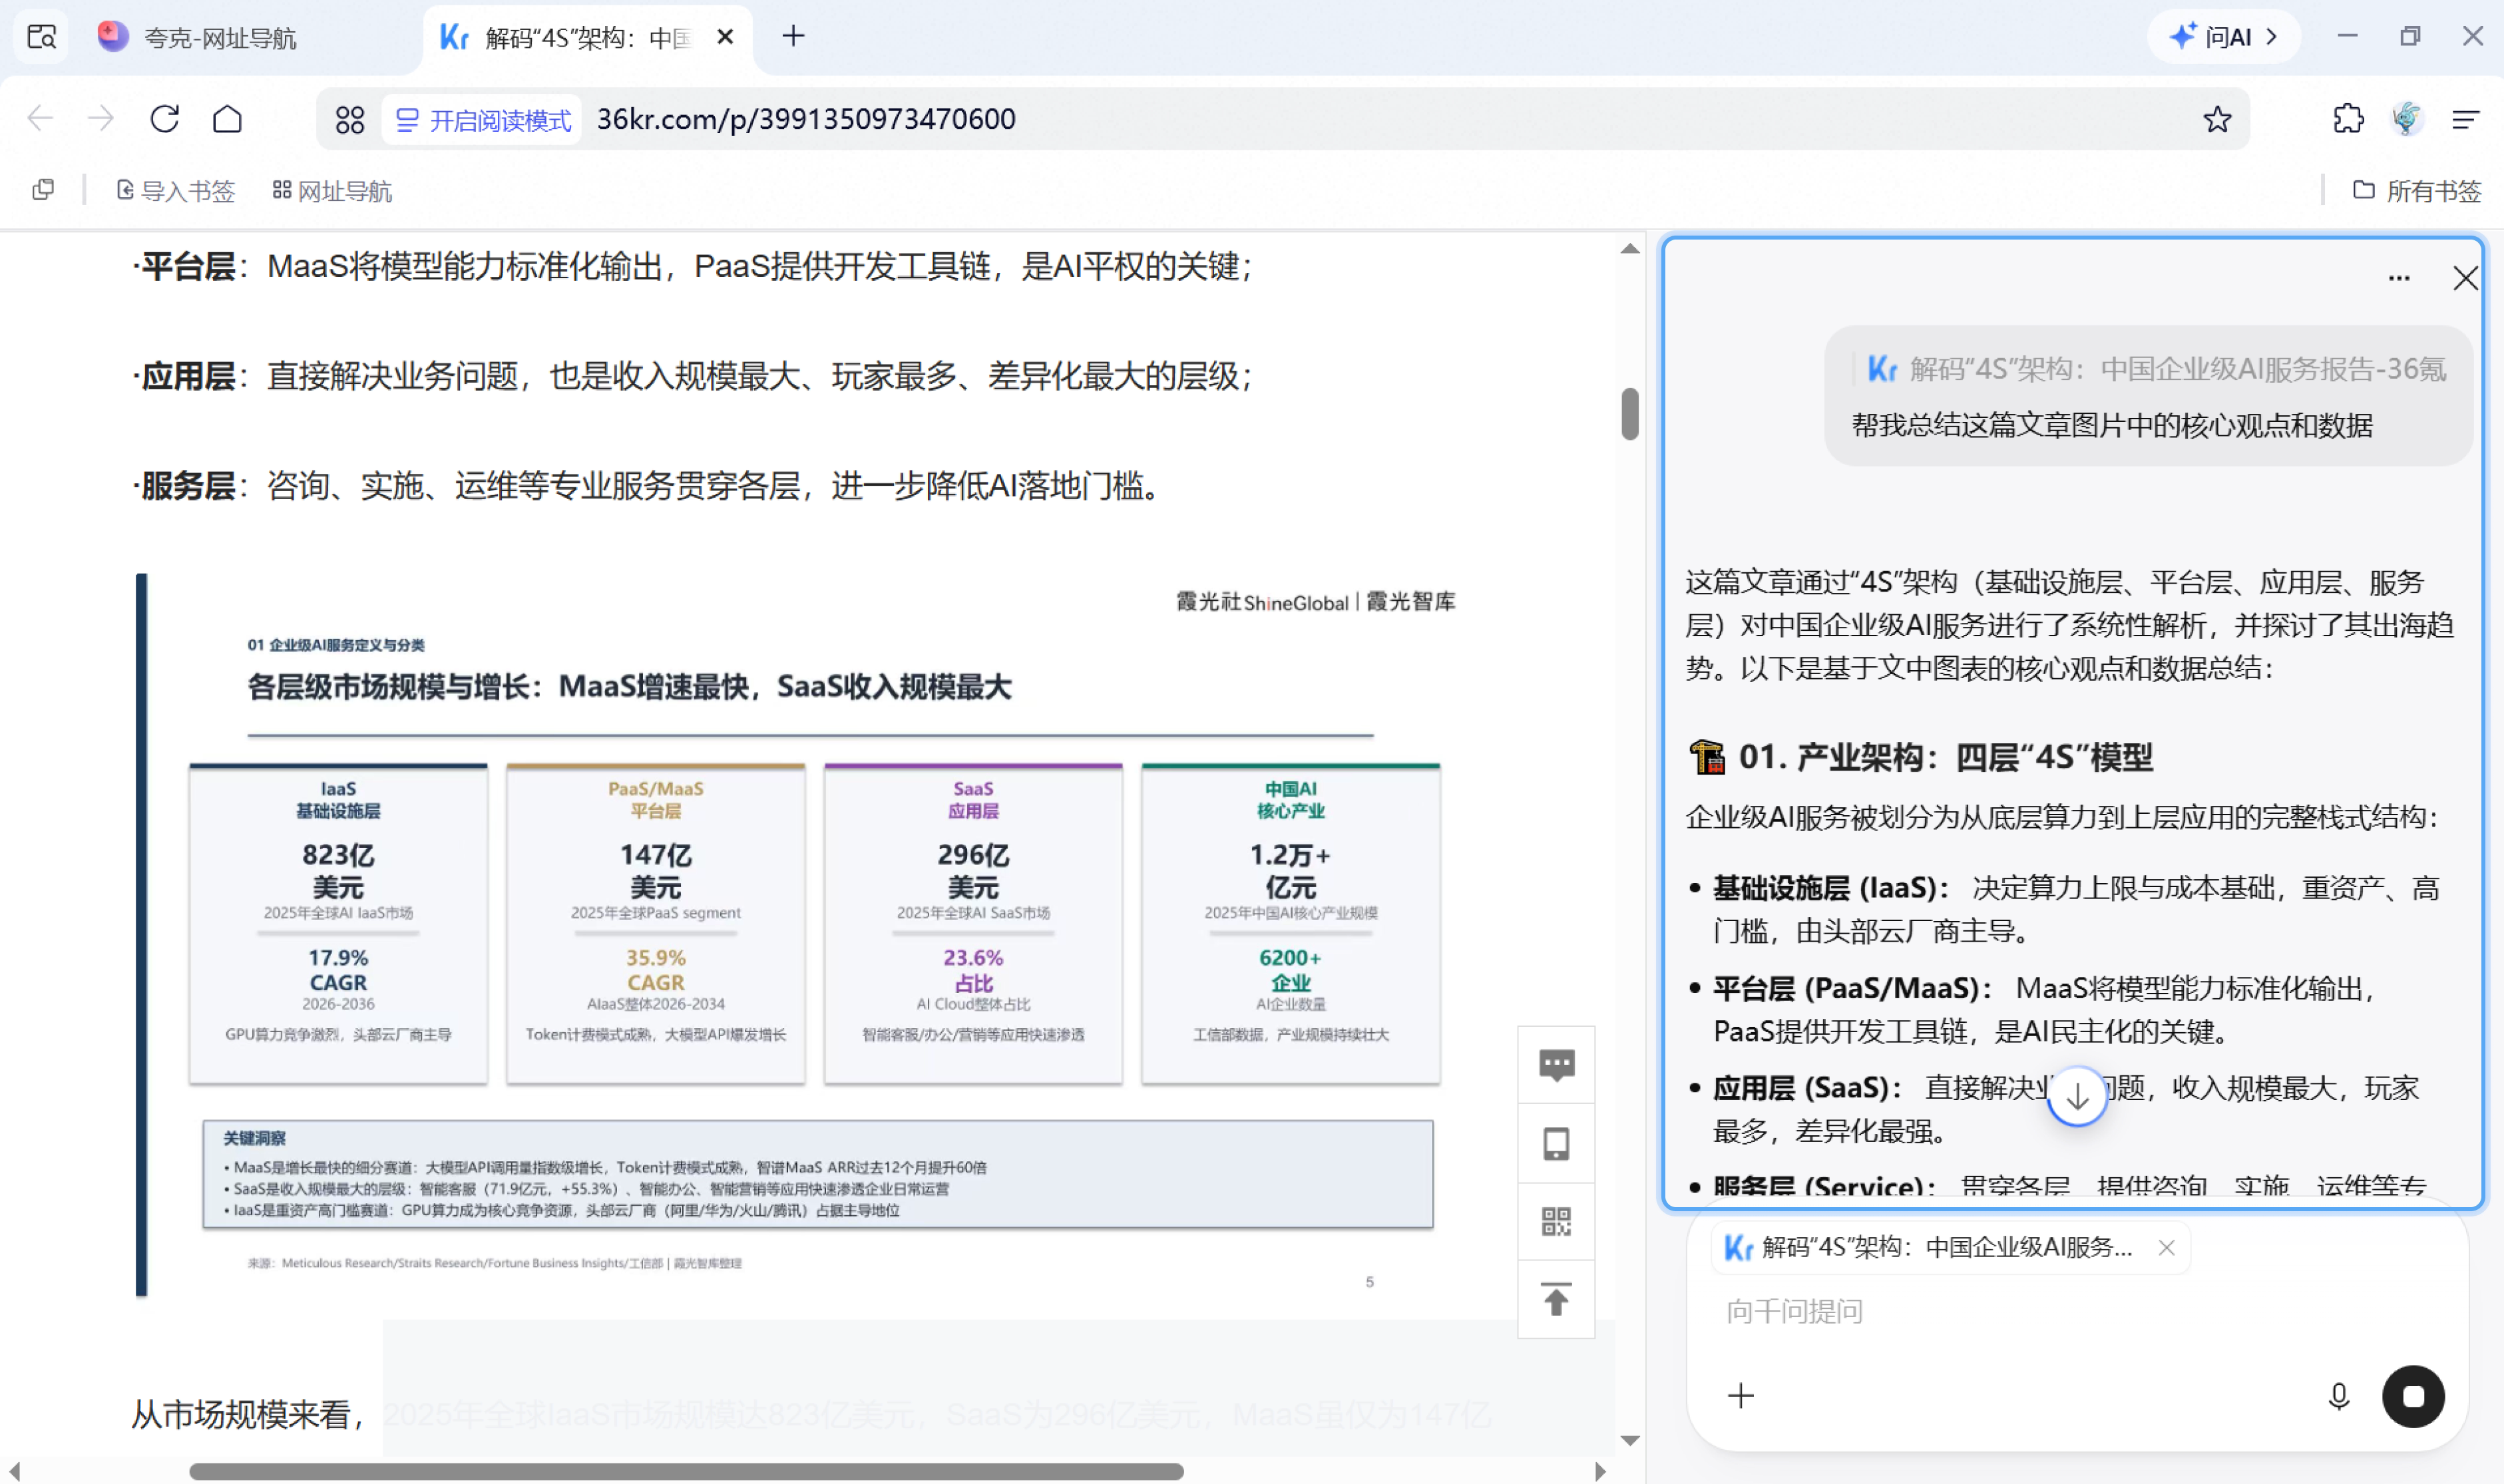2504x1484 pixels.
Task: Reload the current page
Action: click(165, 119)
